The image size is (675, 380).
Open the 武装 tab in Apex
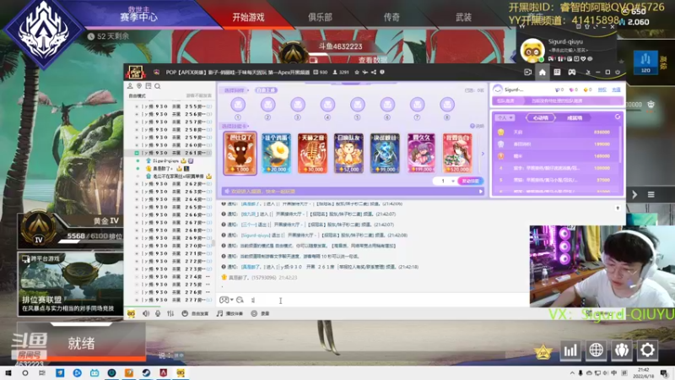point(463,17)
